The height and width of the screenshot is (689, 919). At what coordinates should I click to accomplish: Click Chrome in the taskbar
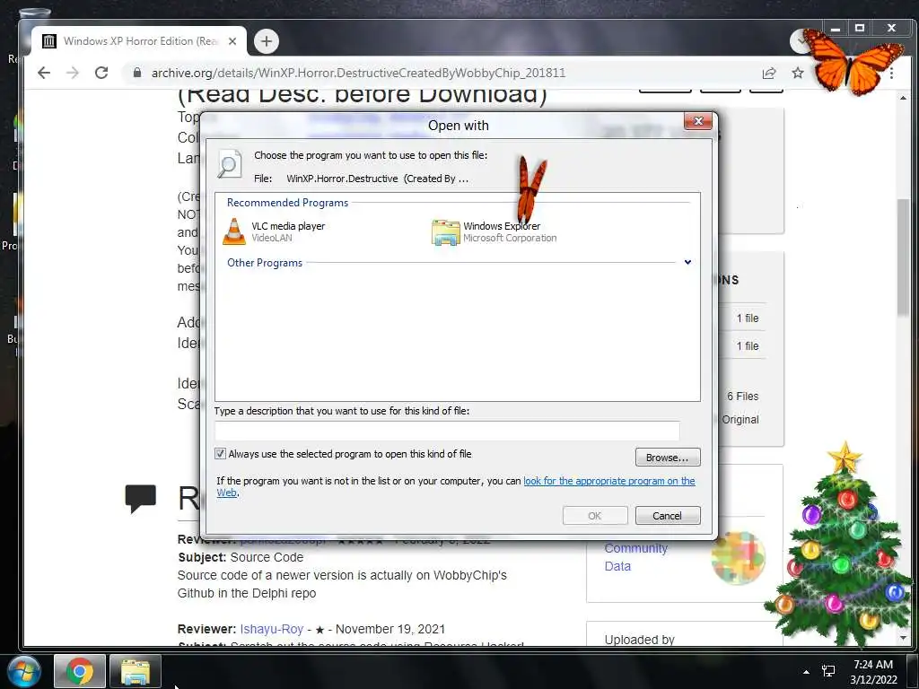point(80,671)
